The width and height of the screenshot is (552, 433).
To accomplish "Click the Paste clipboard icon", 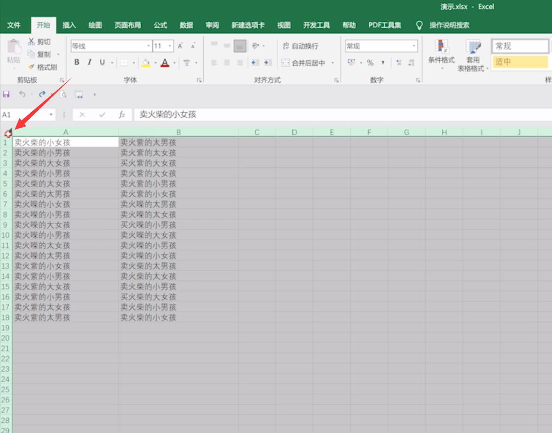I will click(14, 46).
